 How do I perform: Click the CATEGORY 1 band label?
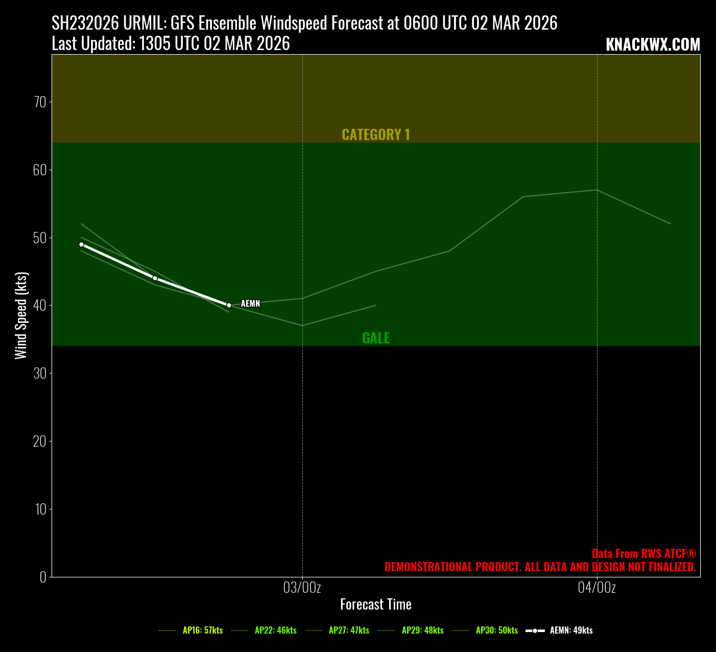pos(376,134)
